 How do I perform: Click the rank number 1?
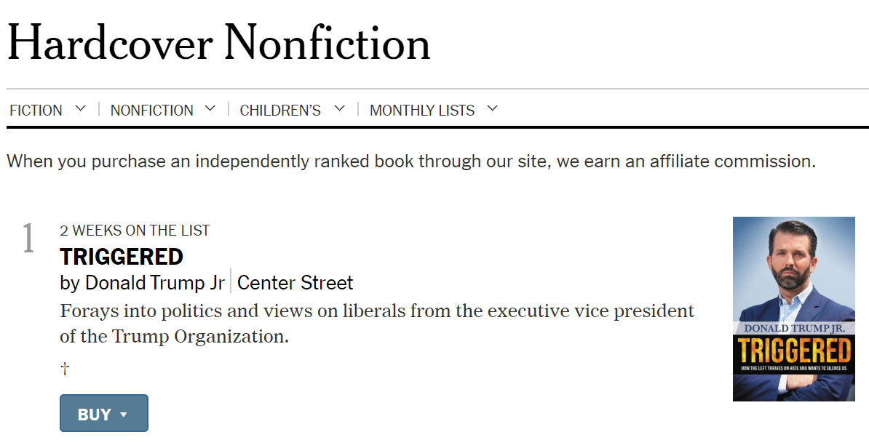click(28, 239)
